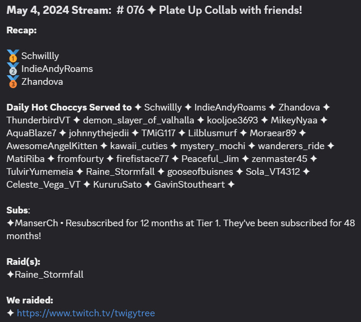Click the sparkle before Raine_Stormfall raid entry
This screenshot has width=361, height=322.
pyautogui.click(x=10, y=274)
